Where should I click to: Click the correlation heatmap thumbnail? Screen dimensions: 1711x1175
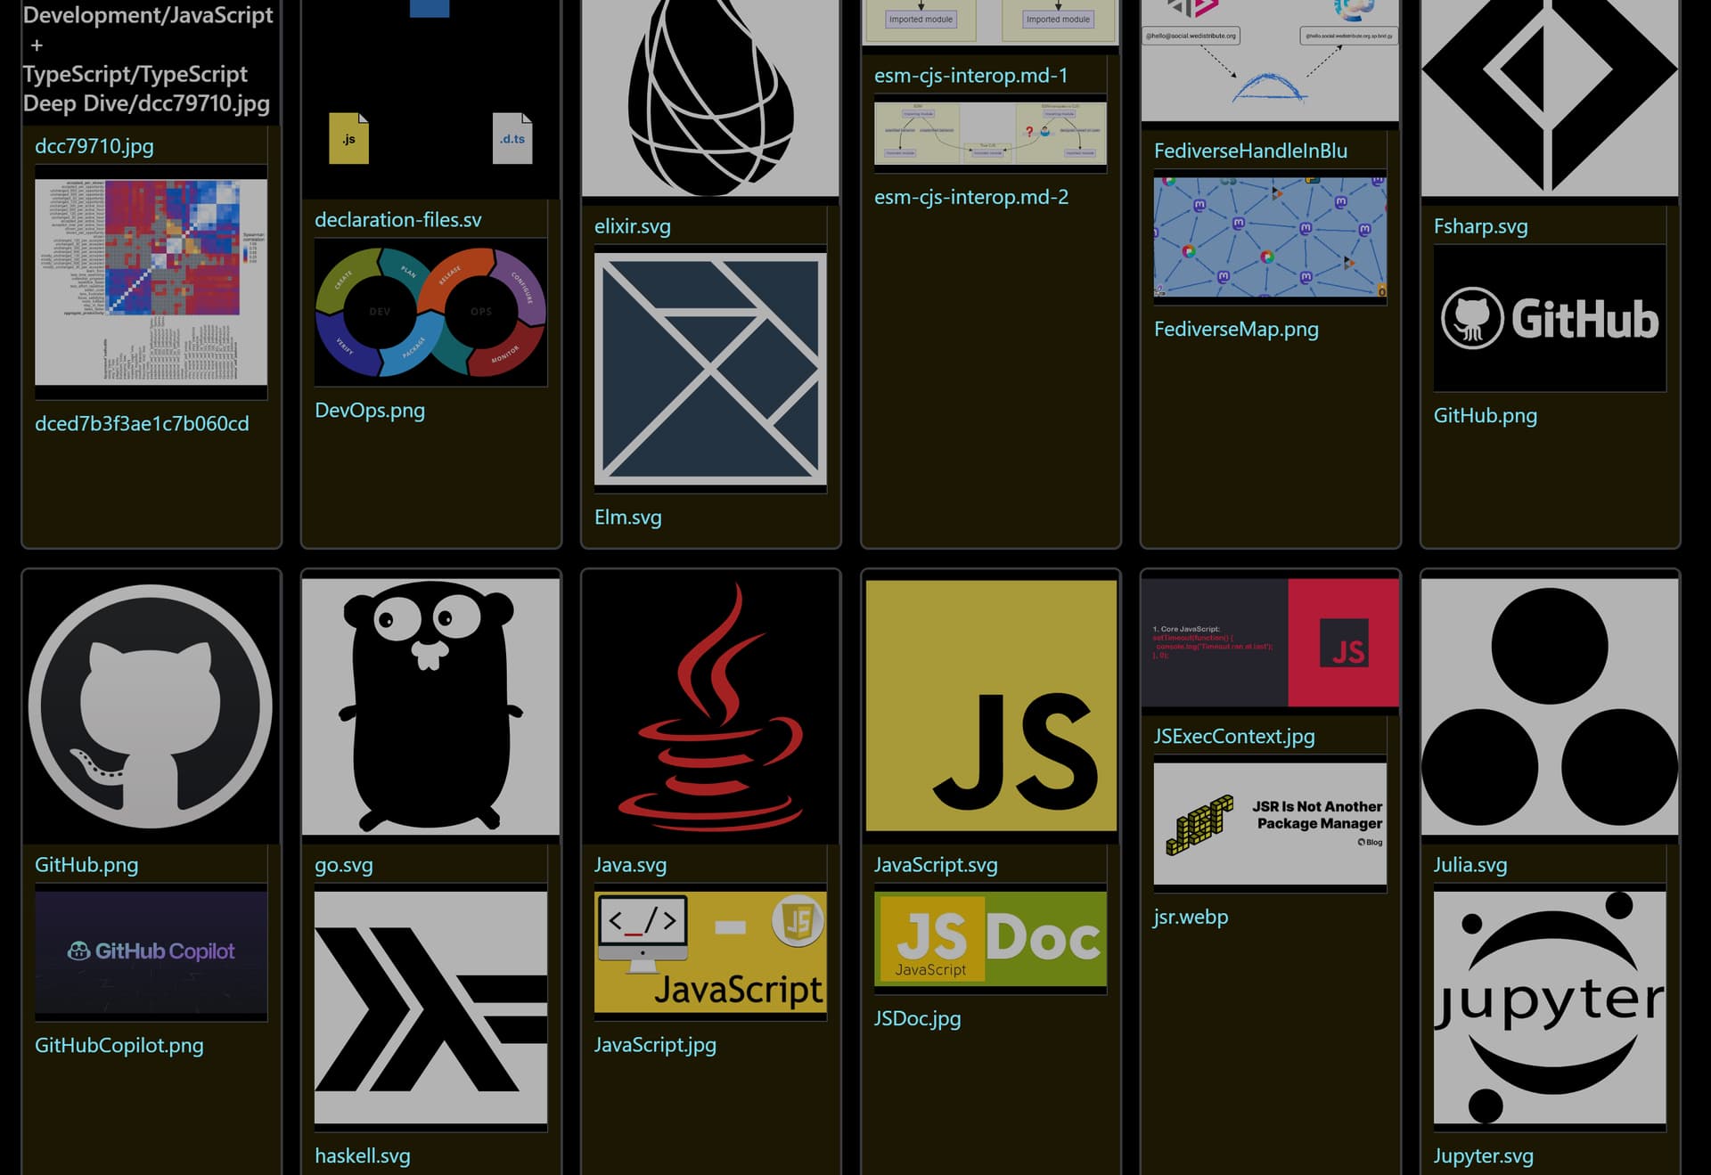[x=151, y=282]
